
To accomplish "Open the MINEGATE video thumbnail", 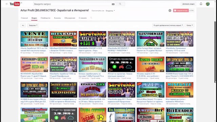I will [x=180, y=90].
